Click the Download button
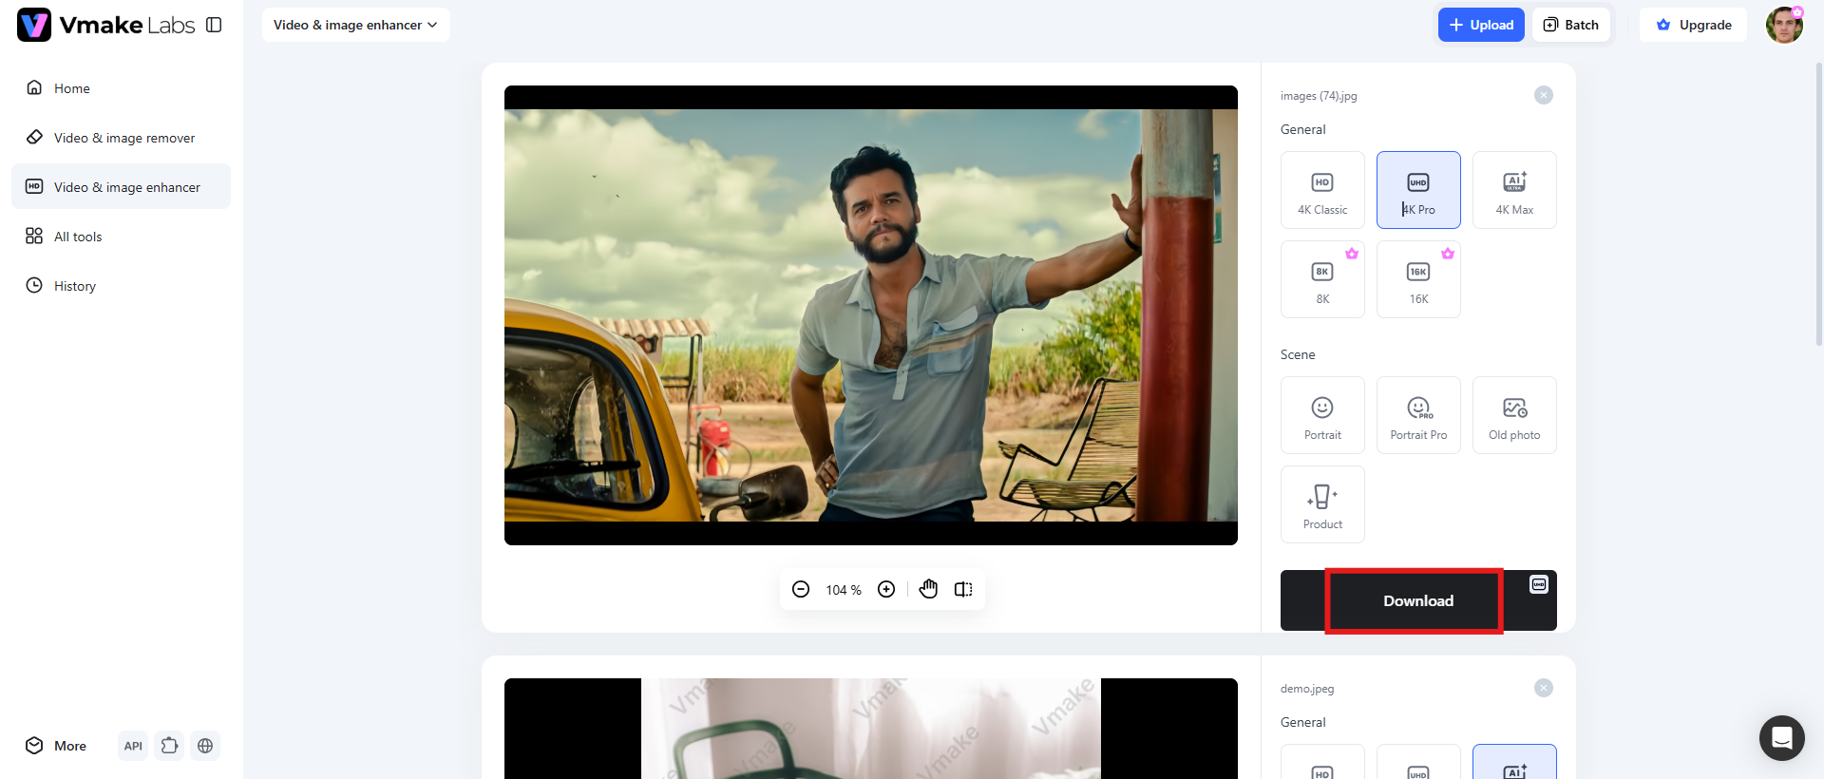 point(1418,600)
